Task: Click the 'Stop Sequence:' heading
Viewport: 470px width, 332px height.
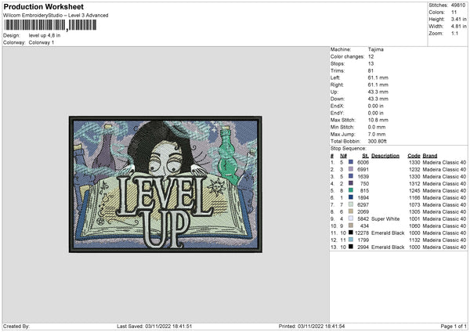Action: click(348, 148)
